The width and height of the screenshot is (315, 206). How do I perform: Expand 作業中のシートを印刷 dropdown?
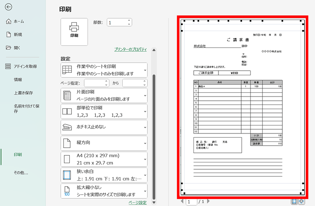click(x=104, y=70)
